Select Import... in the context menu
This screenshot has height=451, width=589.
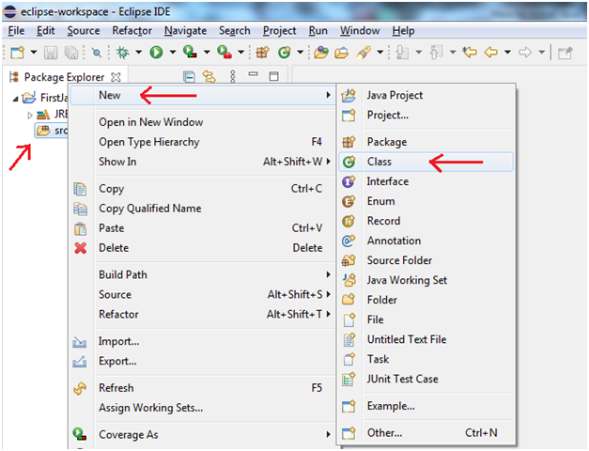(x=203, y=341)
